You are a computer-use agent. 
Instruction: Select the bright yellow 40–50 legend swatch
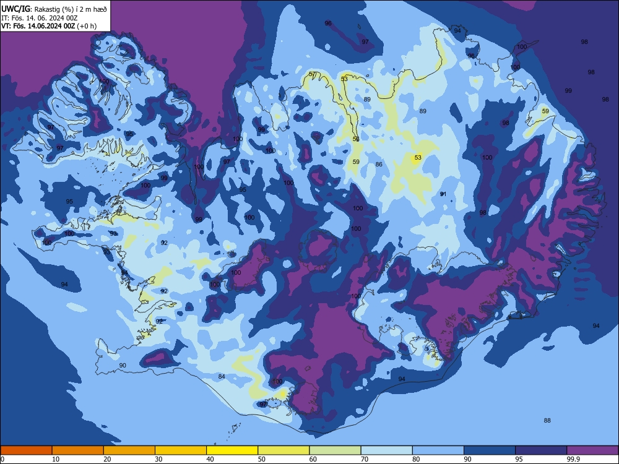tap(232, 450)
